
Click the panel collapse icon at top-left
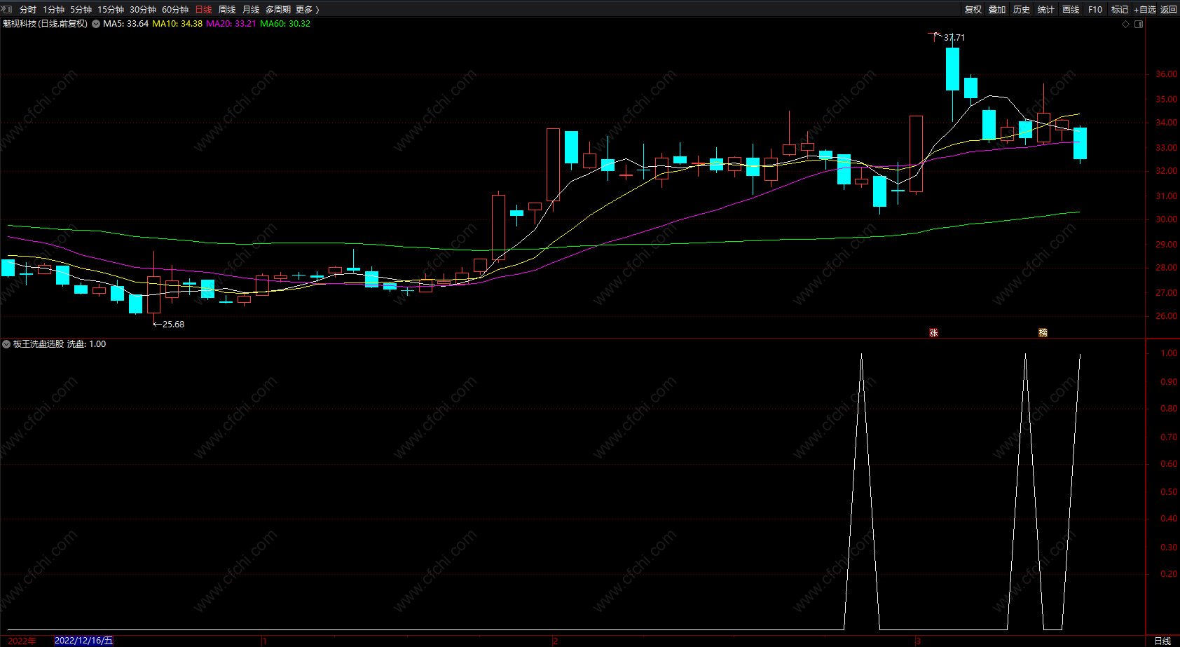(7, 9)
